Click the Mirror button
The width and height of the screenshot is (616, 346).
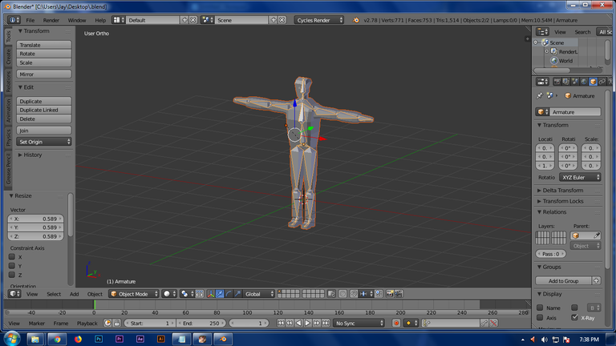point(44,74)
